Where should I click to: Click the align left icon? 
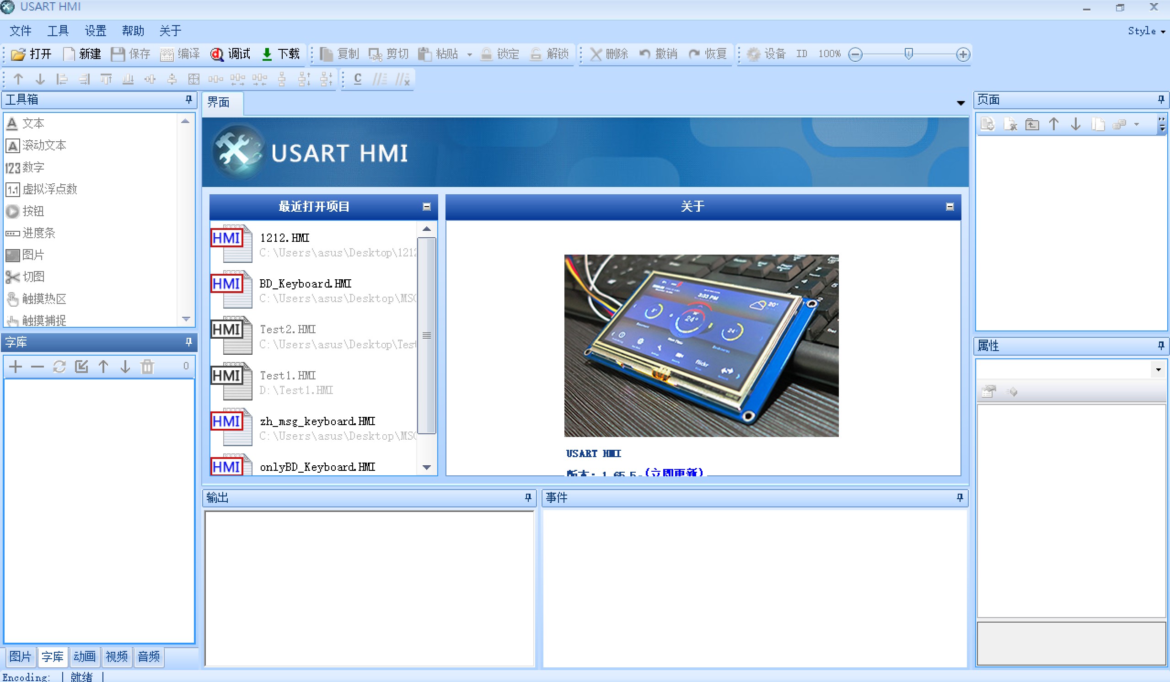62,80
